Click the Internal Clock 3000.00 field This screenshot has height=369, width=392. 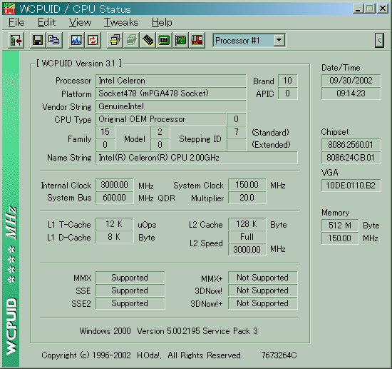coord(115,185)
